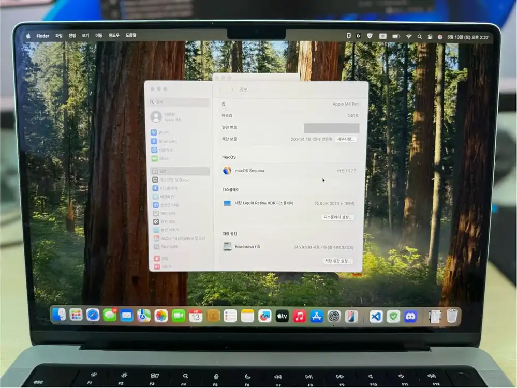Screen dimensions: 517x388
Task: Click battery status icon in menu bar
Action: point(396,37)
